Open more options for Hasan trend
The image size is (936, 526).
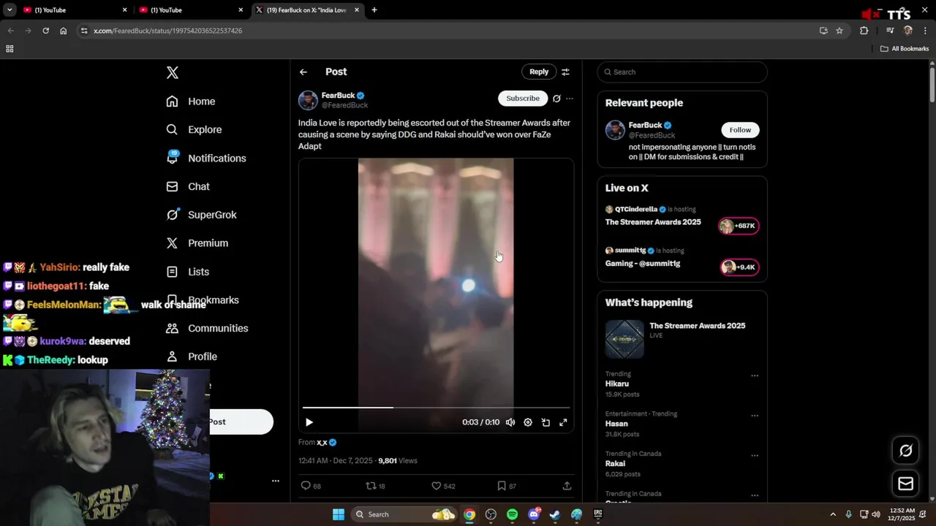[x=755, y=416]
